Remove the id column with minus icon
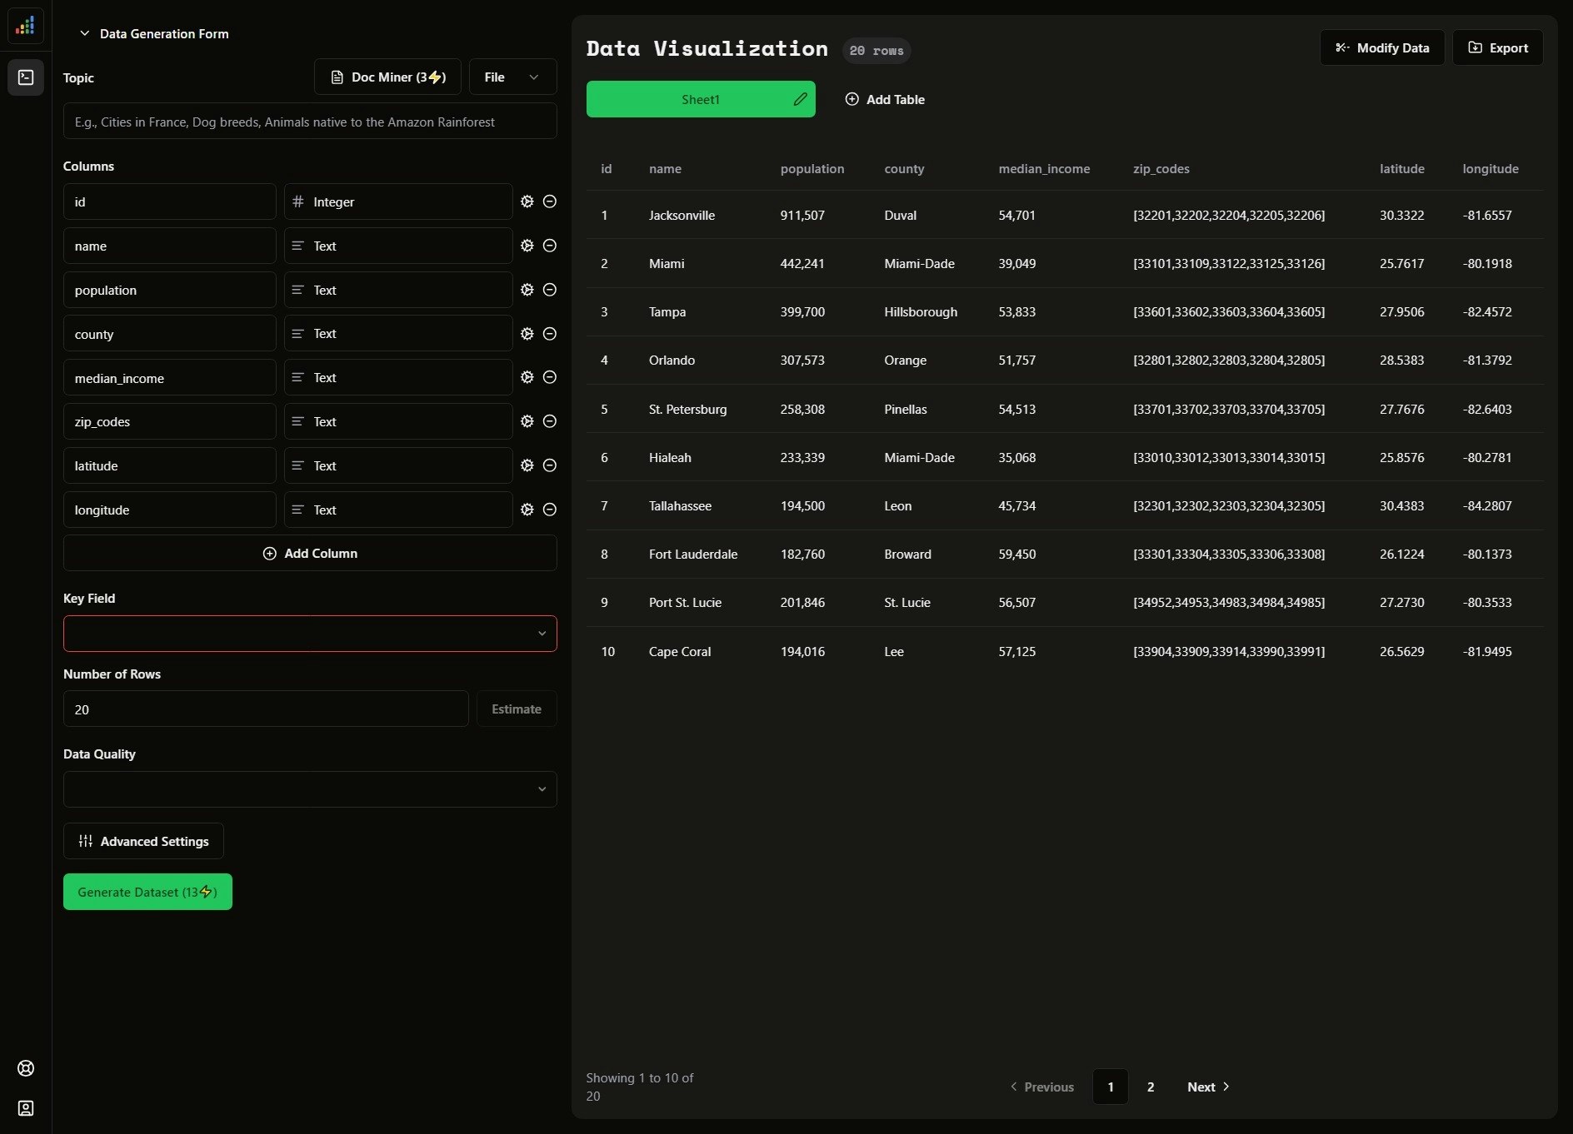Viewport: 1573px width, 1134px height. click(550, 201)
